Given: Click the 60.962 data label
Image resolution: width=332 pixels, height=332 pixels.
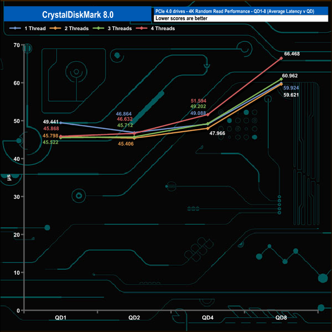Looking at the screenshot, I should click(x=290, y=76).
